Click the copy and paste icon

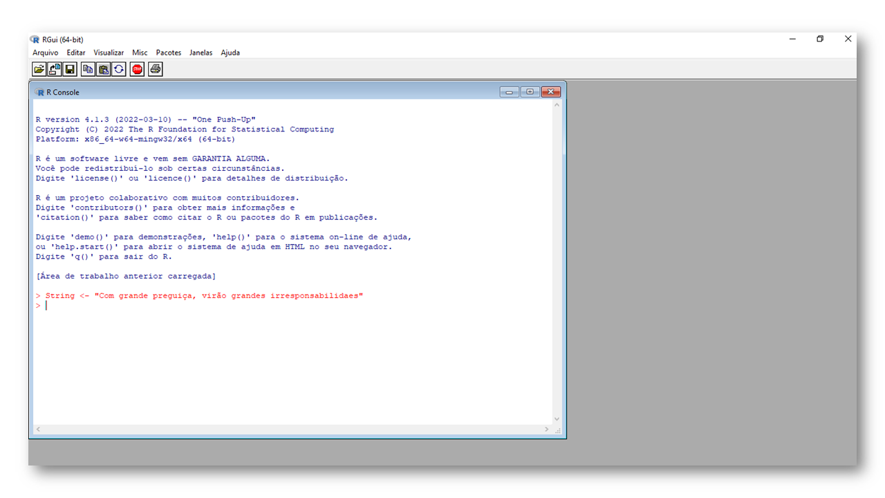pyautogui.click(x=119, y=69)
